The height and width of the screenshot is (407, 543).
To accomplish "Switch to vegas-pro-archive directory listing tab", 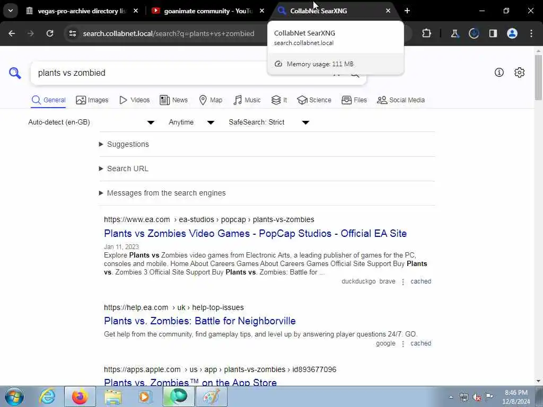I will click(82, 11).
